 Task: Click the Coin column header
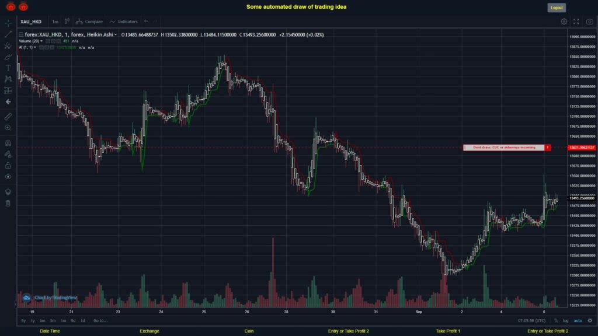(249, 331)
